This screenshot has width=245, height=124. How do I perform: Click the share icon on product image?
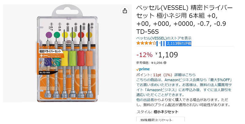tap(125, 11)
